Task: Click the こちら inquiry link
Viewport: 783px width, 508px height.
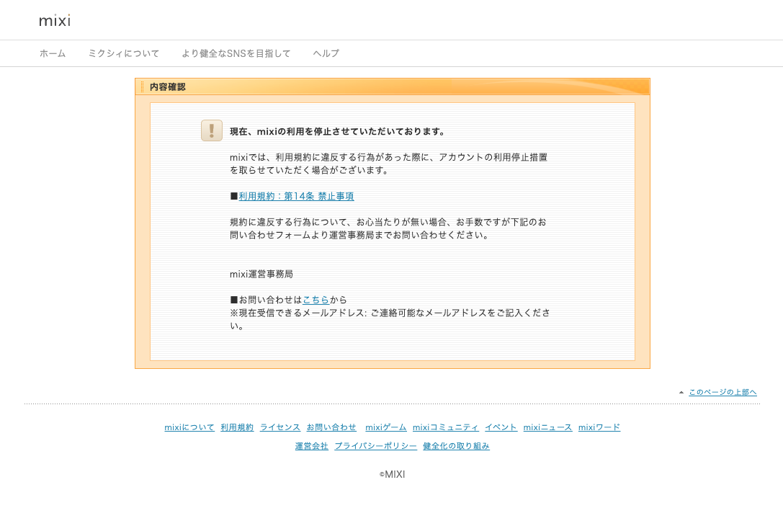Action: pos(316,300)
